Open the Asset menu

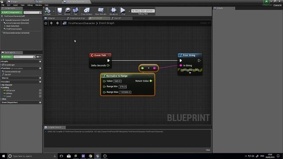pos(15,5)
